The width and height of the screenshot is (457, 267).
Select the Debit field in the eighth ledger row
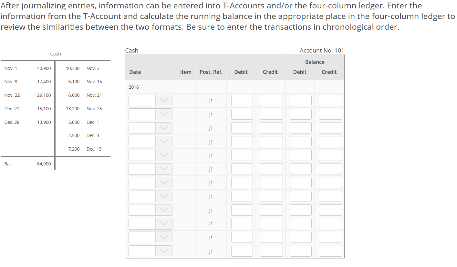coord(242,196)
